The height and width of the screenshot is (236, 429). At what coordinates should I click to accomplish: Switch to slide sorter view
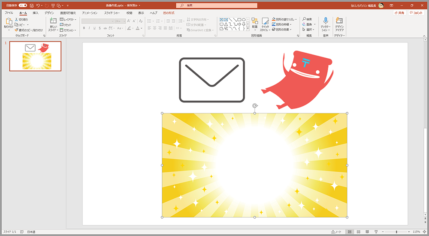(358, 232)
